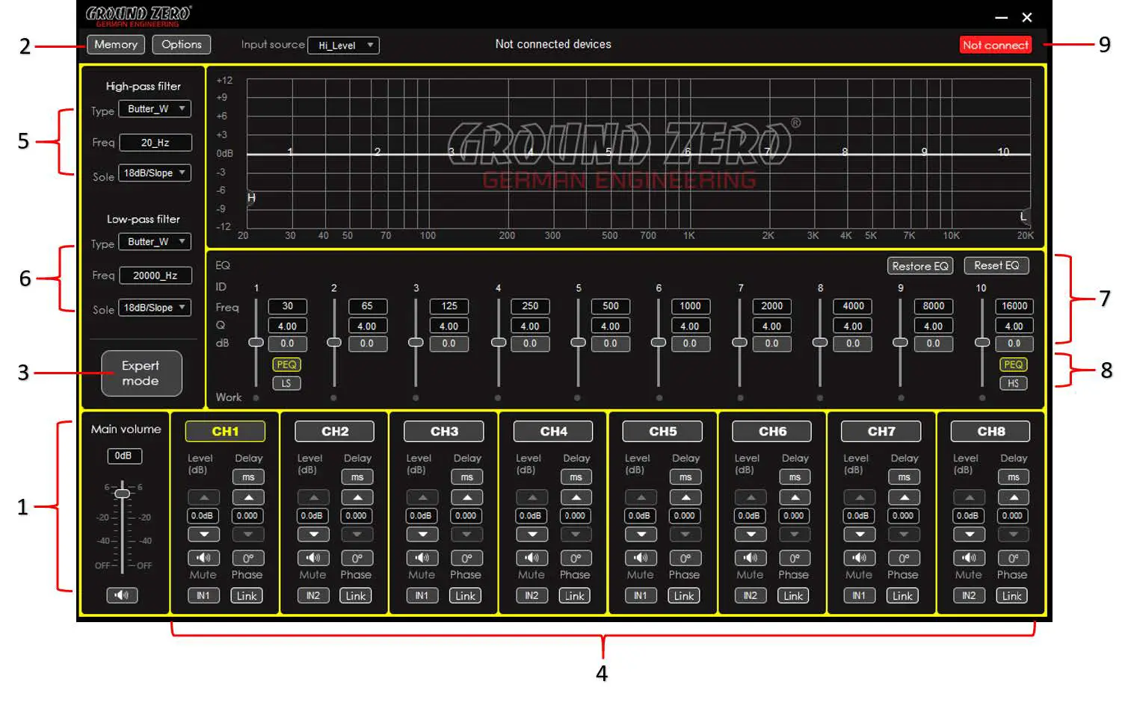Screen dimensions: 1131x705
Task: Open Low-pass filter slope dropdown
Action: pyautogui.click(x=155, y=308)
